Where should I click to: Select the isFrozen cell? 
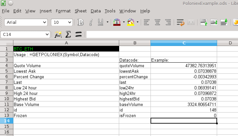[x=135, y=115]
